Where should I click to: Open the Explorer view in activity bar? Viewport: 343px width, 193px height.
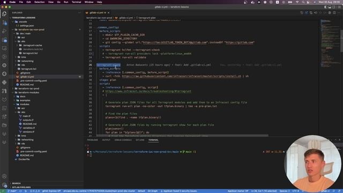point(4,13)
